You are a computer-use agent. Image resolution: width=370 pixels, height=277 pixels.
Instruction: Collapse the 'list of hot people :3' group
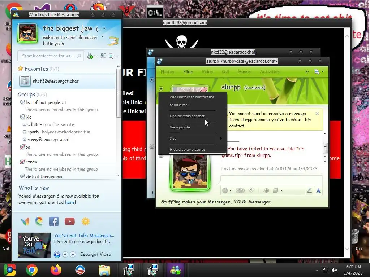click(x=22, y=102)
